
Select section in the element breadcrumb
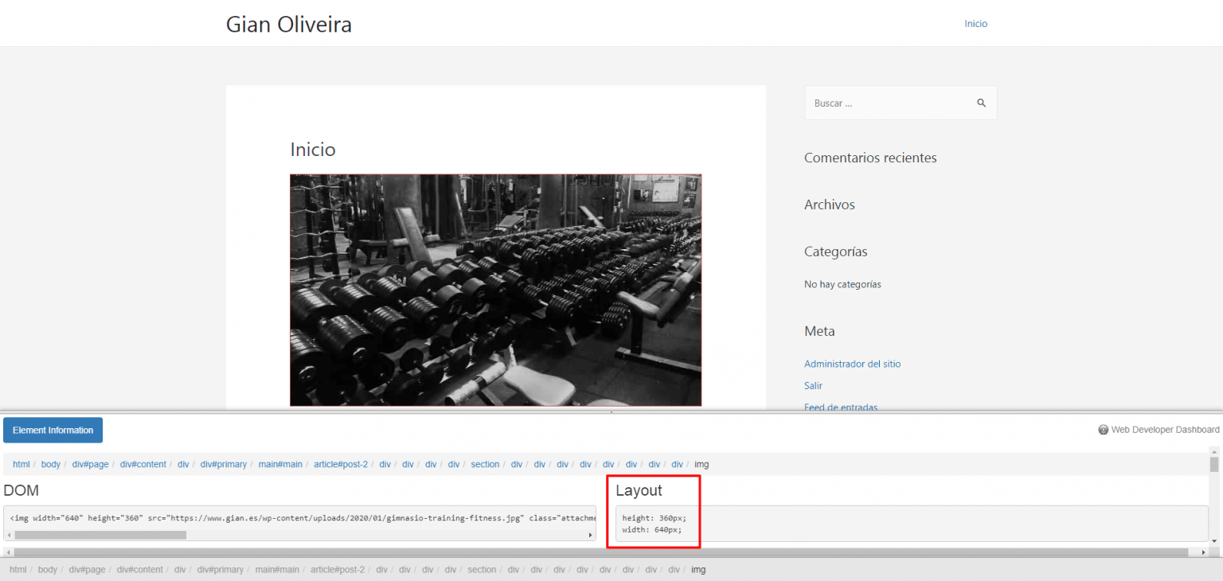coord(485,464)
